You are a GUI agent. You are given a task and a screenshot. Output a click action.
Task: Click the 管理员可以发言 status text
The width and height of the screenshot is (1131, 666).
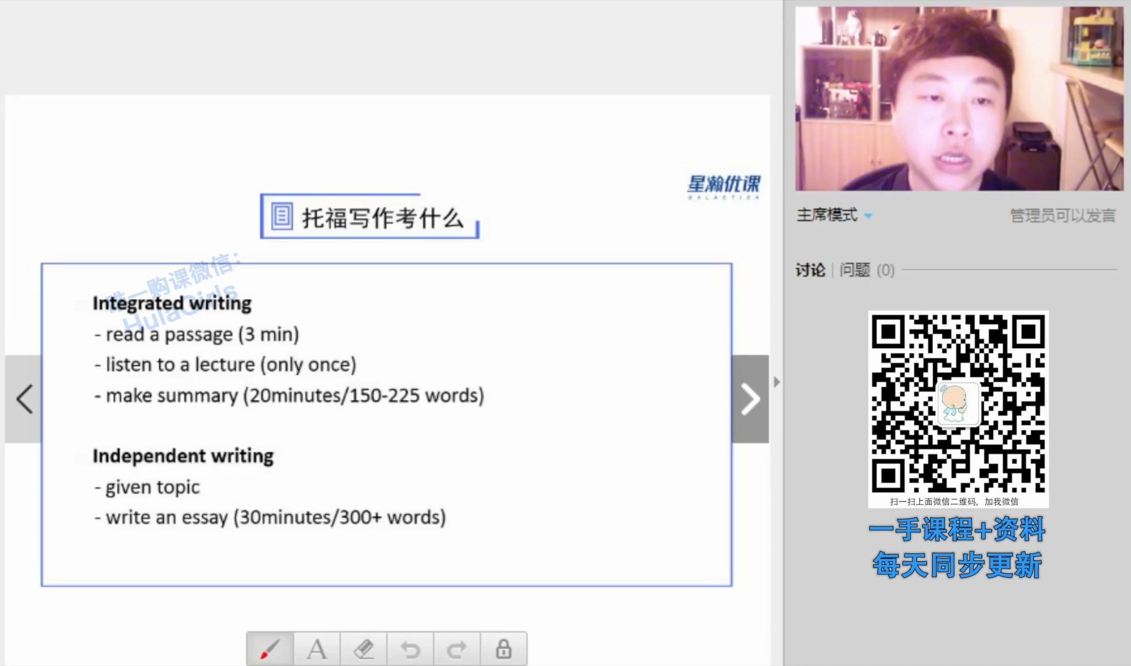pos(1062,216)
